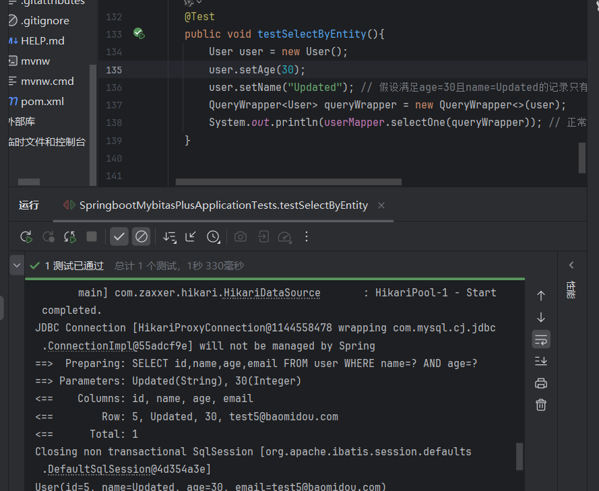Toggle auto-test rerun icon
599x491 pixels.
click(x=70, y=237)
